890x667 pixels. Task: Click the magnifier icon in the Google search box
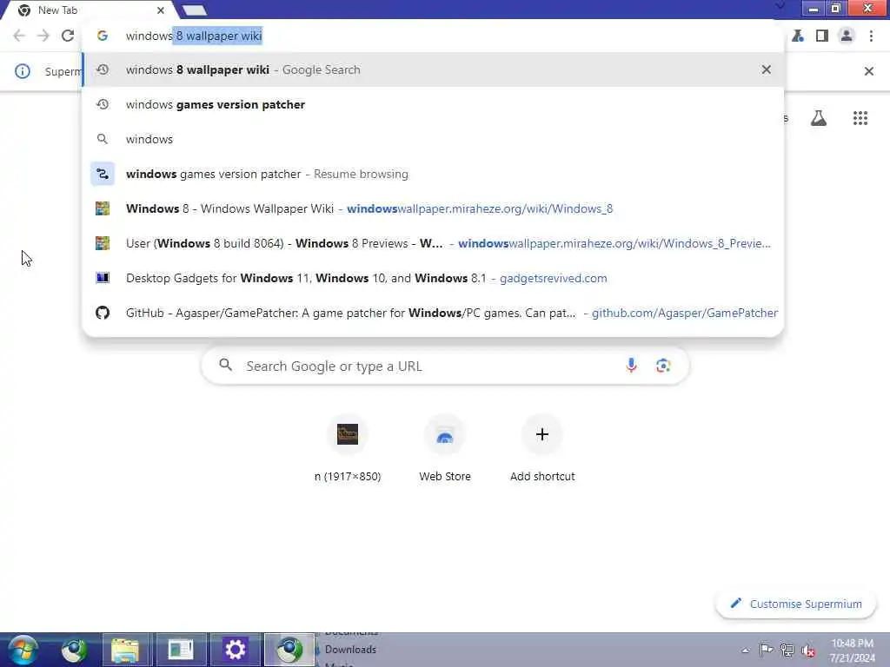tap(225, 366)
